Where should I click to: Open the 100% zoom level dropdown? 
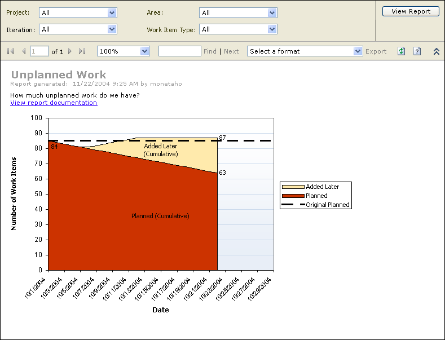click(x=144, y=51)
